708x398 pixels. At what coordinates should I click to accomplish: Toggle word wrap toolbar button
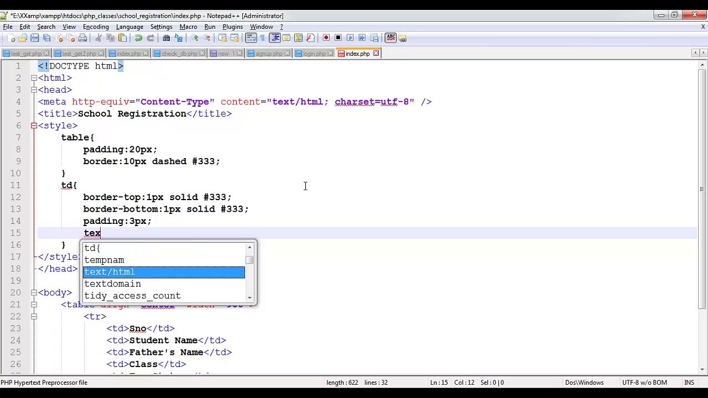tap(251, 38)
